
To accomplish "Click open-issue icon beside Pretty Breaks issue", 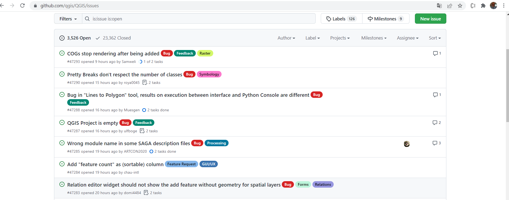I will point(62,74).
